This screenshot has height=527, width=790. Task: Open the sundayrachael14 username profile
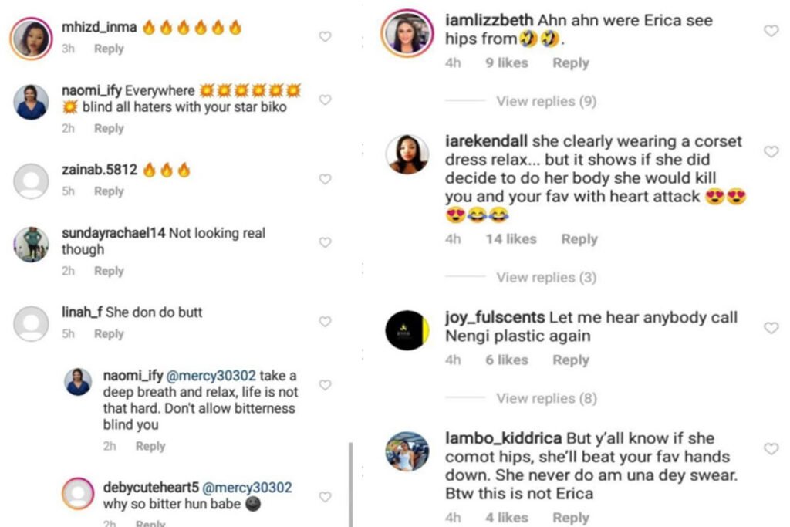[x=113, y=233]
